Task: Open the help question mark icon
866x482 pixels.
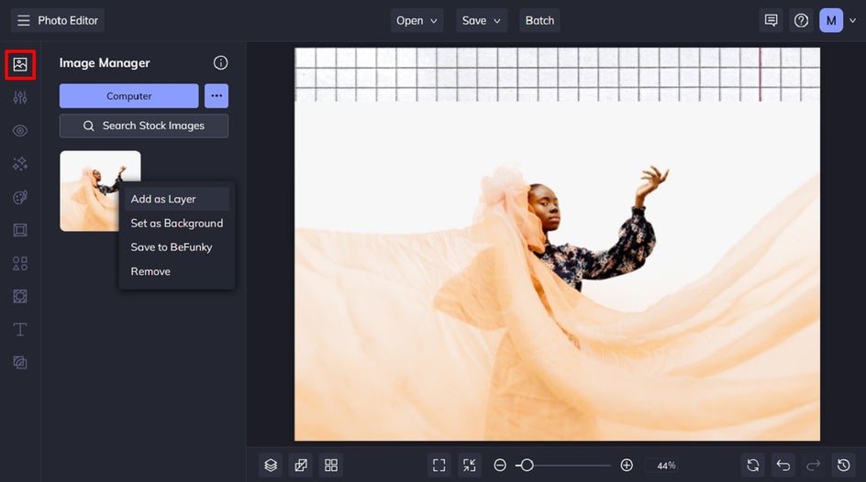Action: tap(801, 20)
